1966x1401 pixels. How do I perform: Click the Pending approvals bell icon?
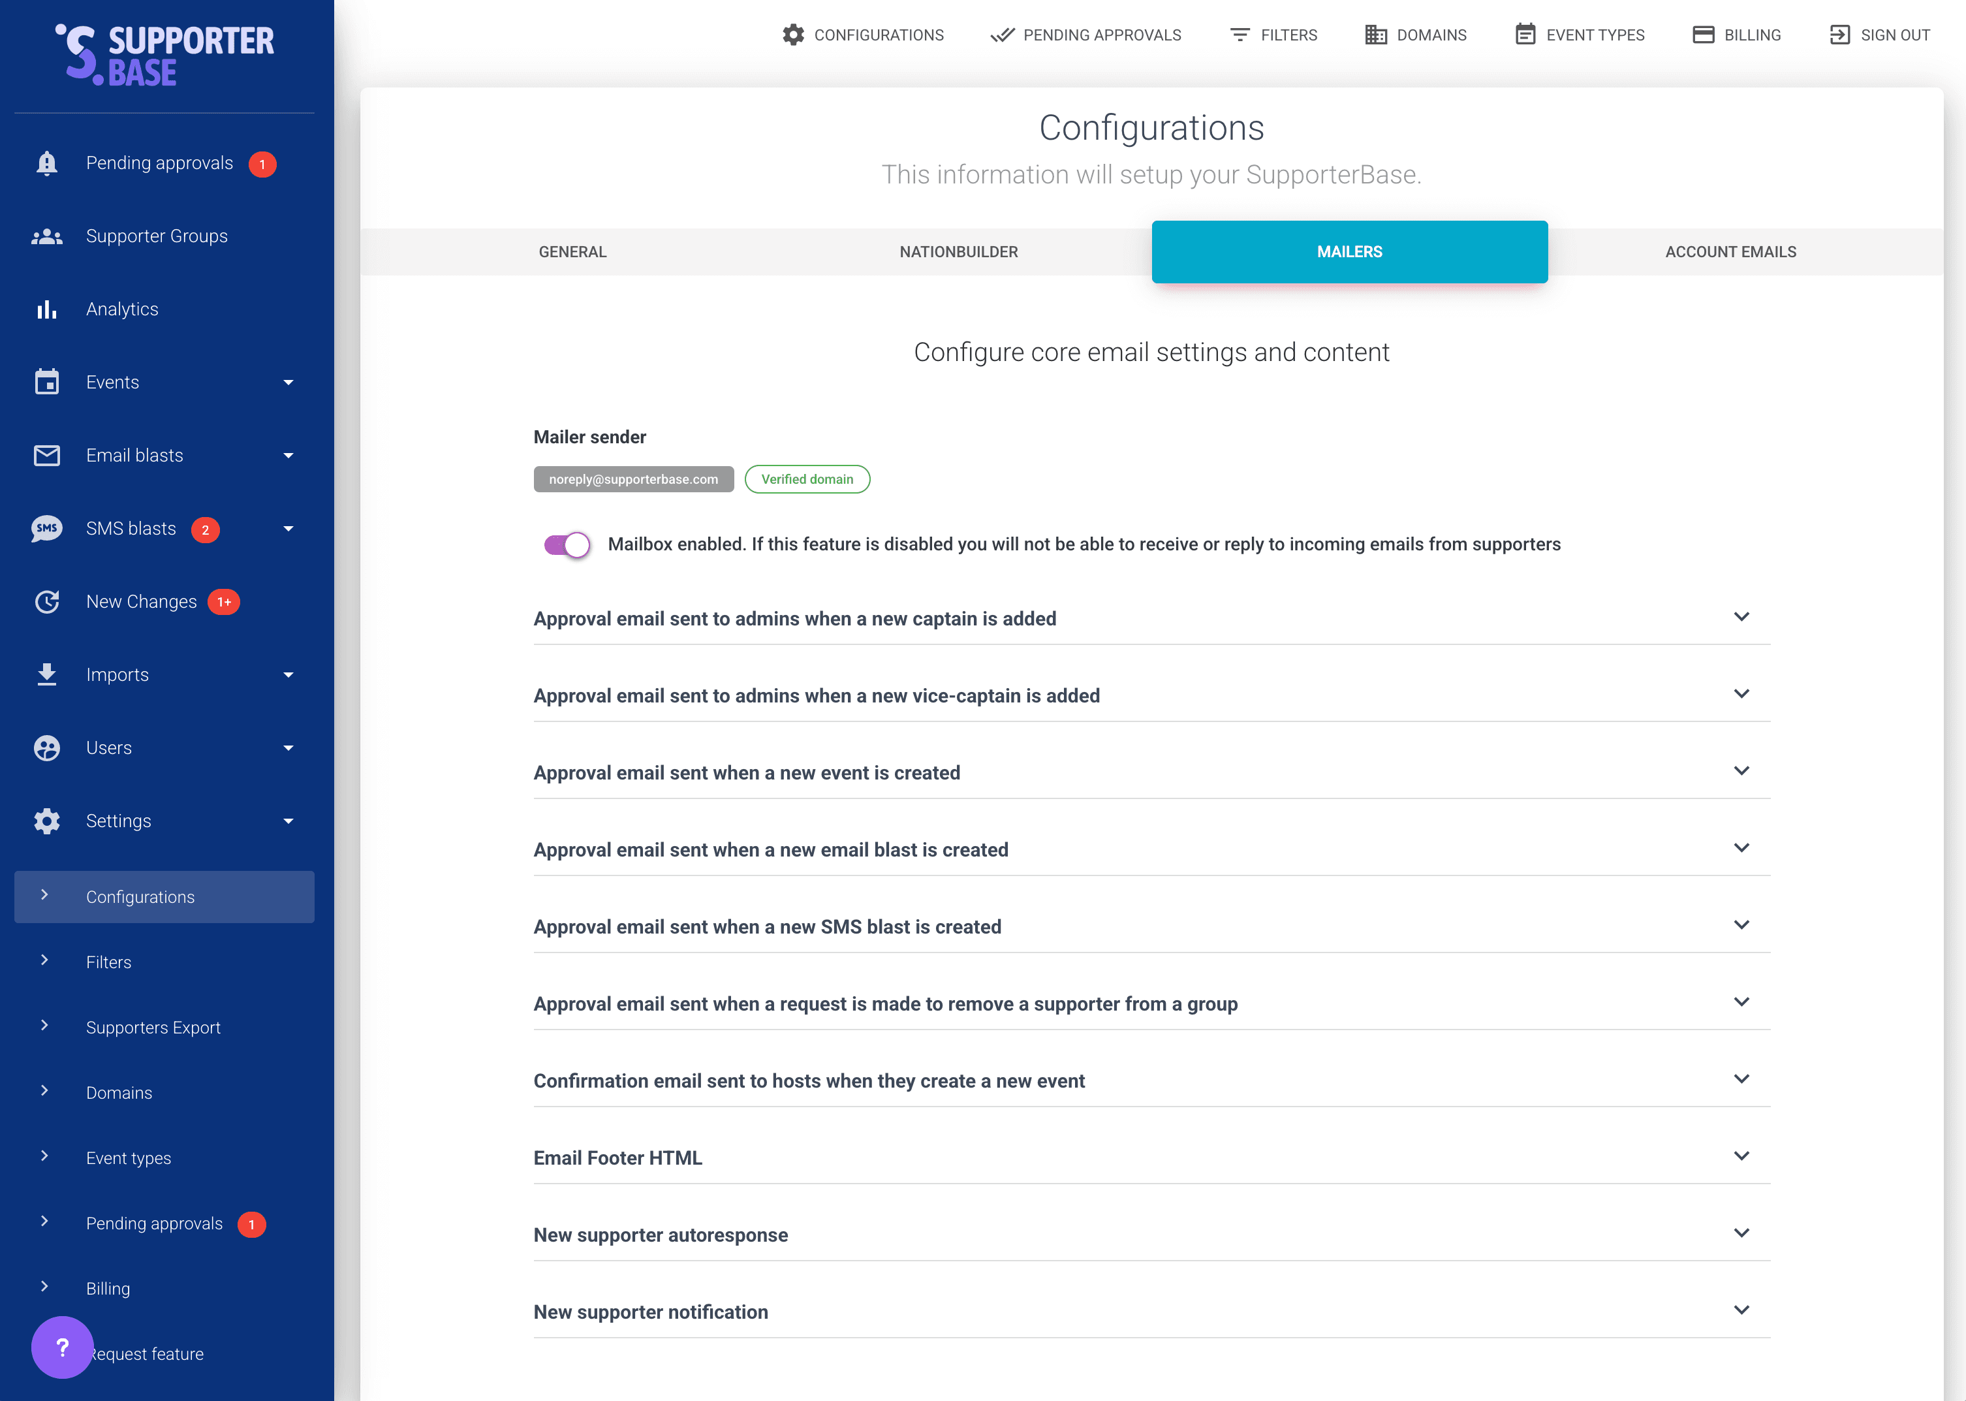tap(46, 163)
